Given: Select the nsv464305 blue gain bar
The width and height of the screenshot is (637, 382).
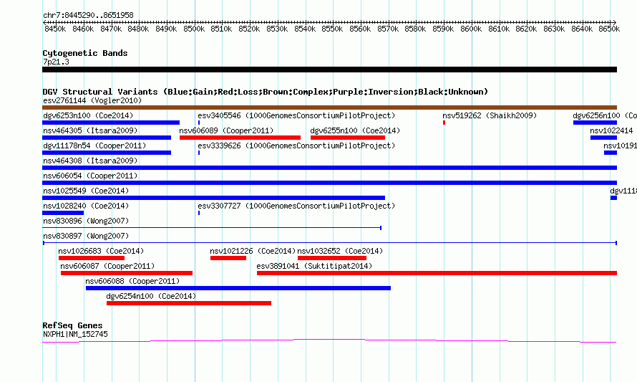Looking at the screenshot, I should coord(107,138).
